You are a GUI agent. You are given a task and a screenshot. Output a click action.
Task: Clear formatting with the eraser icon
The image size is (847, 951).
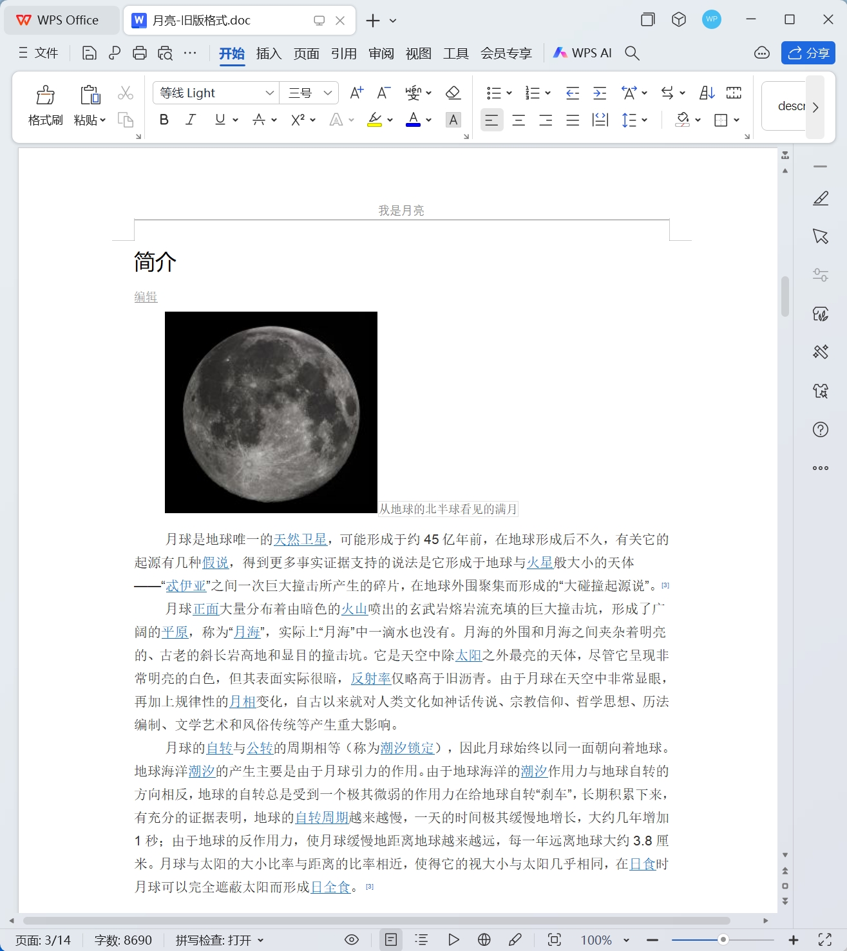453,92
